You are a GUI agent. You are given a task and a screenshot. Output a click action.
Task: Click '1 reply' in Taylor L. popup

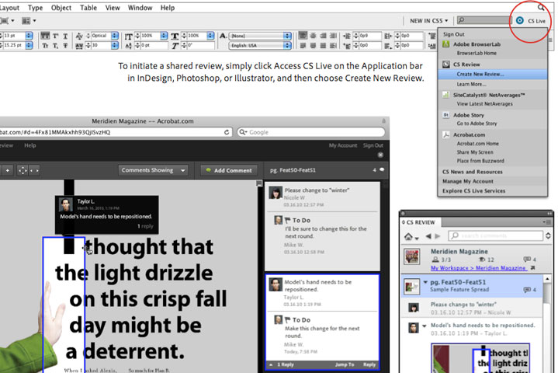point(145,226)
